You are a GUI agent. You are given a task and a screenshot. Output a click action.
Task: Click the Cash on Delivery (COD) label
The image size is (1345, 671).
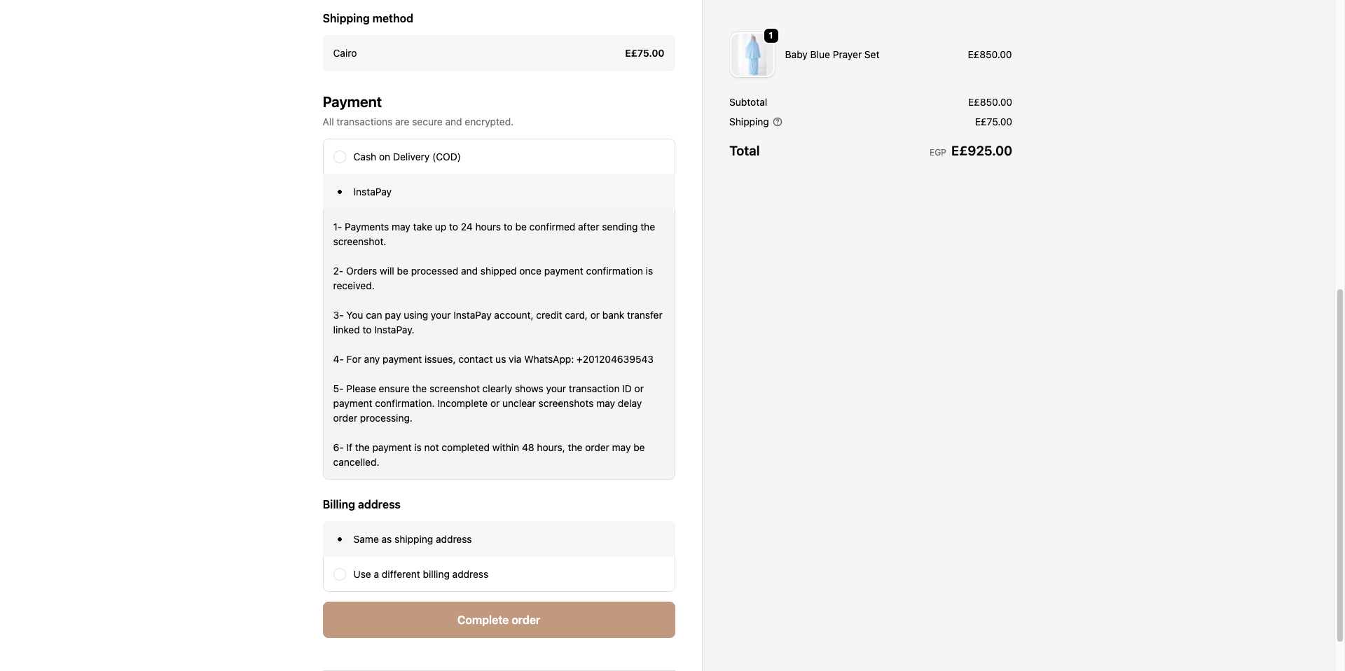coord(407,157)
